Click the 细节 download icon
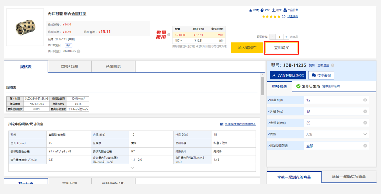 274,10
